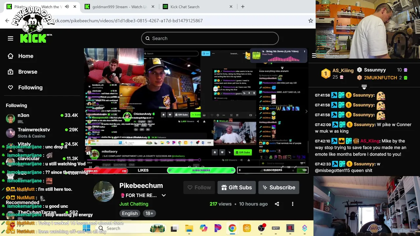Select the English tag

coord(130,213)
